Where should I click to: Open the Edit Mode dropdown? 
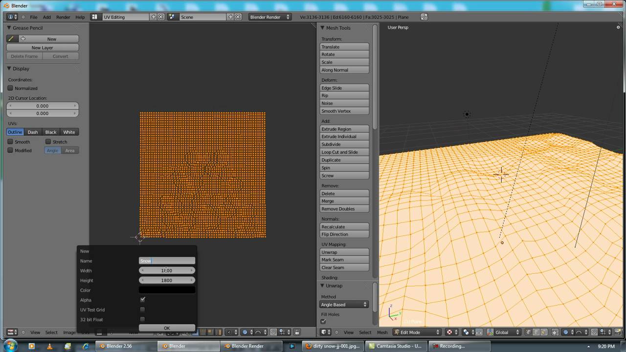point(417,332)
